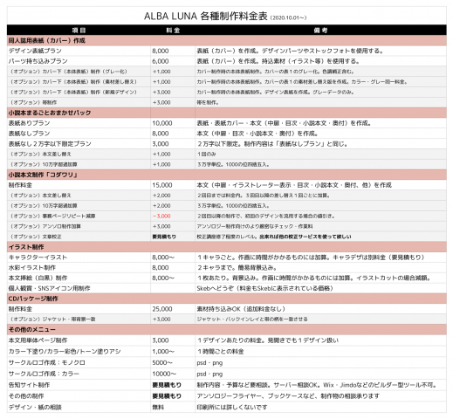Click the 8,000 price for 表紙なしプラン
453x419 pixels.
coord(161,134)
